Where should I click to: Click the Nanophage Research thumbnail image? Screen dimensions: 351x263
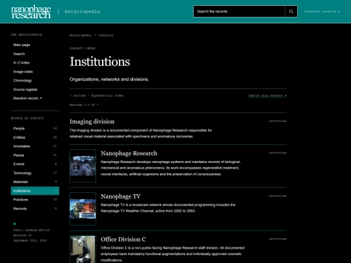(83, 166)
